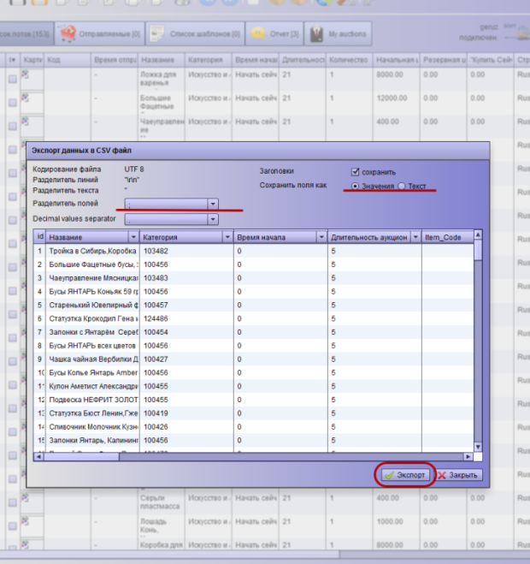Select the Кулон Аметист Александрит row
530x564 pixels.
point(254,386)
